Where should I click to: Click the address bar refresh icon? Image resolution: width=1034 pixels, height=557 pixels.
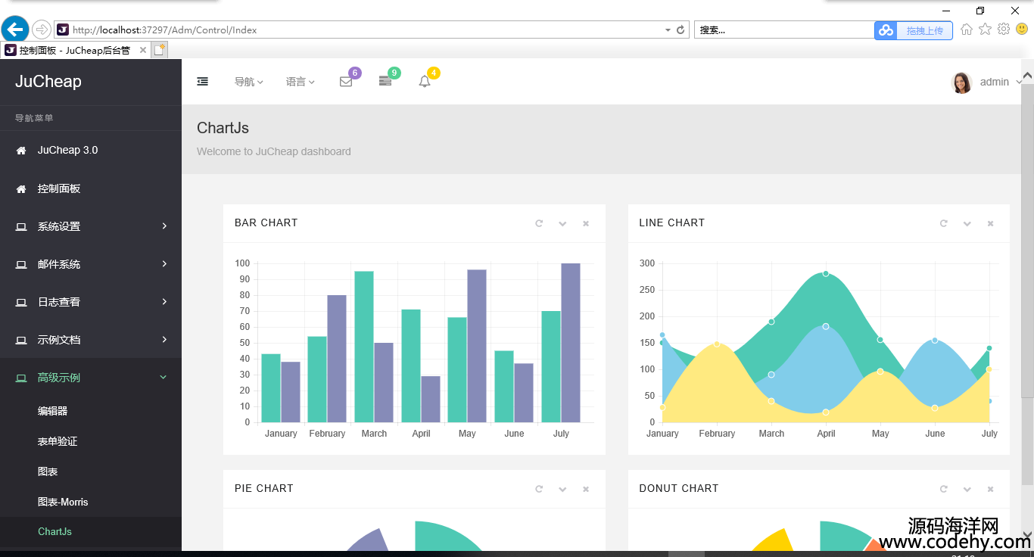point(681,30)
